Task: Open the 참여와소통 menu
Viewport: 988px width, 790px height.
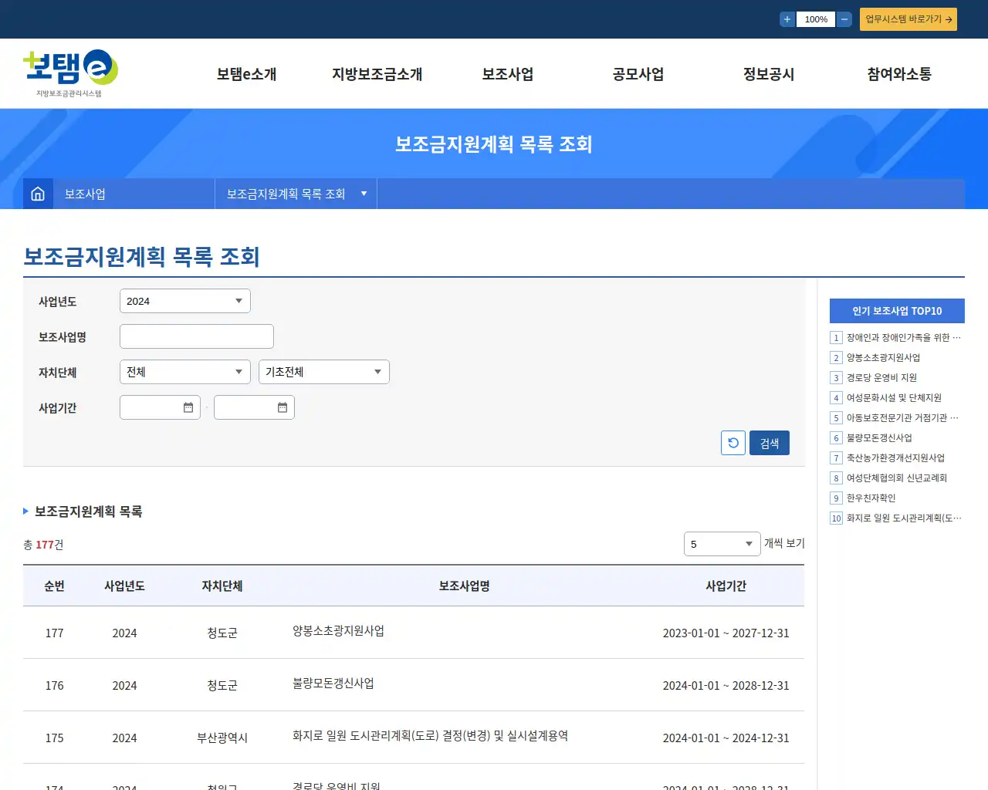Action: [x=898, y=74]
